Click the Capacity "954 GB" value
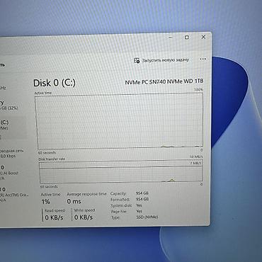The height and width of the screenshot is (262, 262). pos(142,193)
